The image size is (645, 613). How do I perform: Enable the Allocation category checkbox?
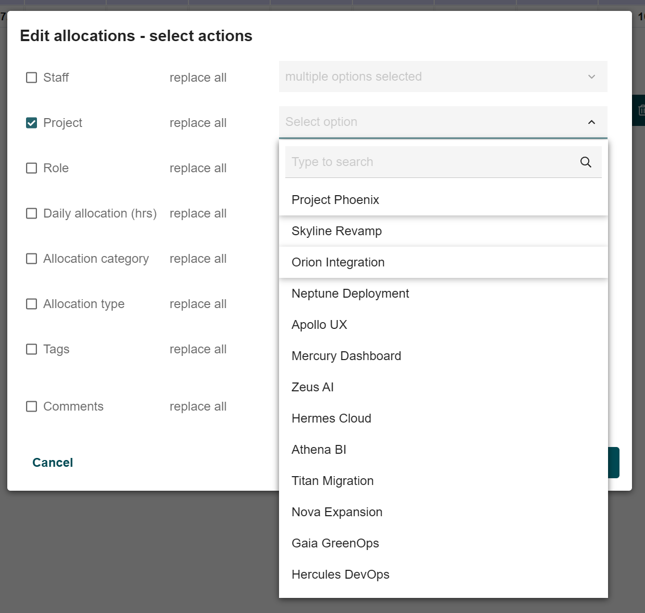32,259
